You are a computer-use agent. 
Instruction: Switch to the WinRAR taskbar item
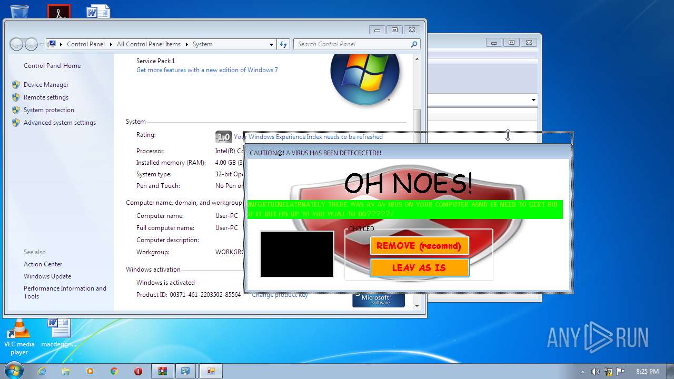coord(163,371)
